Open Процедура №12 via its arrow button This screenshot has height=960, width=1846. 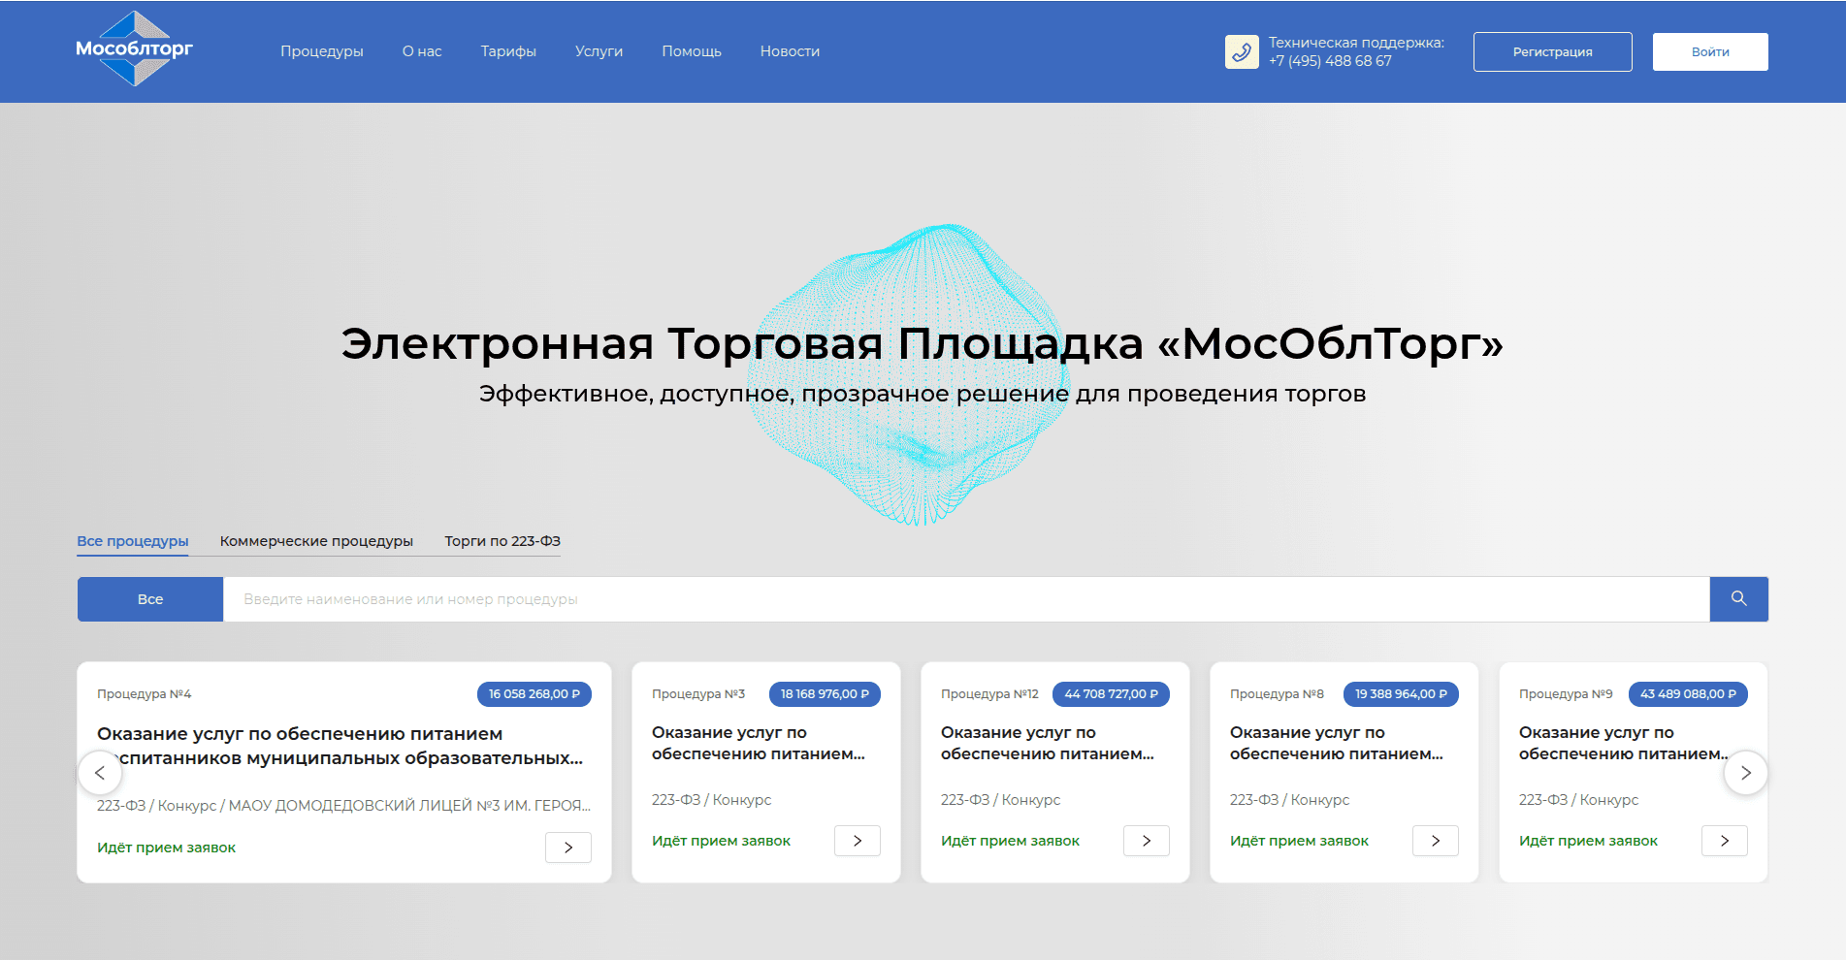pyautogui.click(x=1147, y=841)
